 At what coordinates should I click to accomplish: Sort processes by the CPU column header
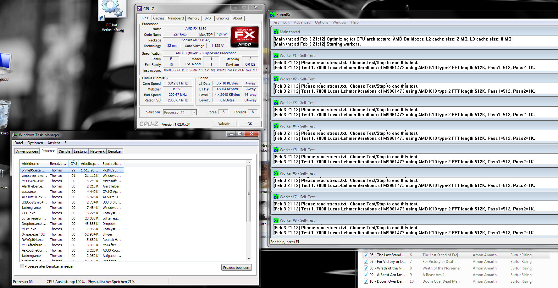click(74, 164)
